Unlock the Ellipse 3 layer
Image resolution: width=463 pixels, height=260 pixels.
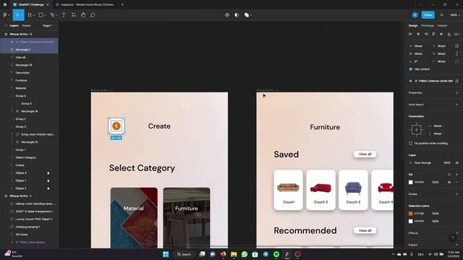click(48, 173)
